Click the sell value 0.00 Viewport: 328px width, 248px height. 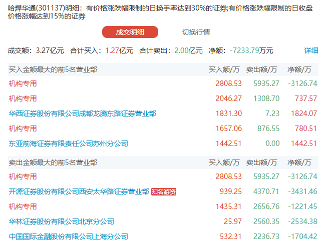click(272, 143)
